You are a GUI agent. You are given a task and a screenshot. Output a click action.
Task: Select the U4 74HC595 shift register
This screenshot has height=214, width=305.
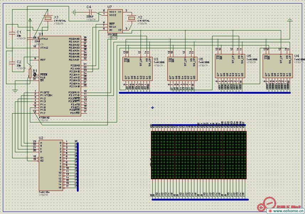tap(278, 66)
